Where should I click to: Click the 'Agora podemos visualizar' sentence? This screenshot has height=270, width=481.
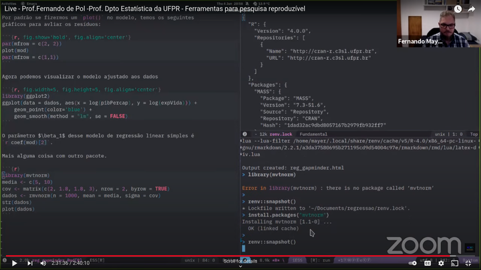point(79,77)
